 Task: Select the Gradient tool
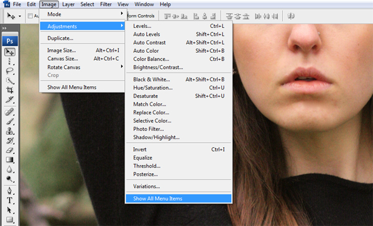10,160
